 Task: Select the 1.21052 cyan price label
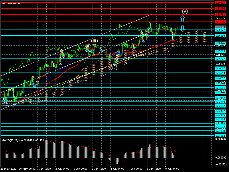(x=220, y=136)
